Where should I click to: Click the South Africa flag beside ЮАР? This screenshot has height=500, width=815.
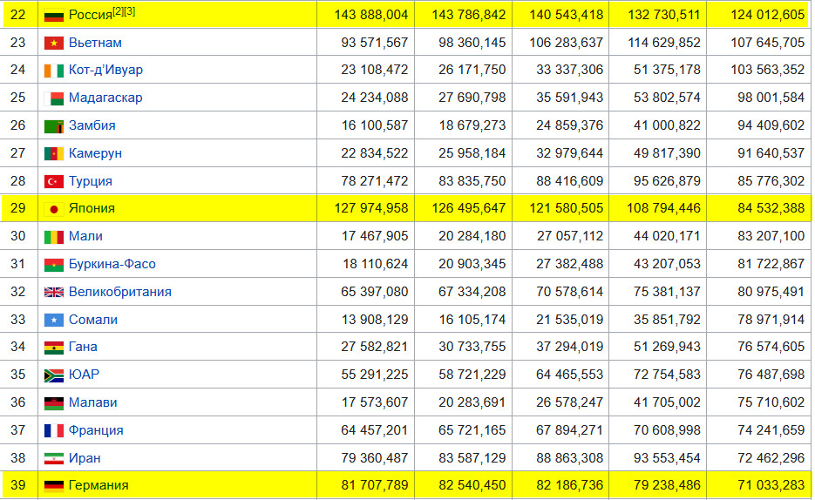[x=54, y=375]
